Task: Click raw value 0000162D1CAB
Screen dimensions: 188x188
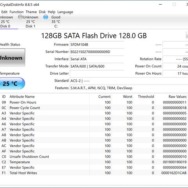Action: click(174, 173)
